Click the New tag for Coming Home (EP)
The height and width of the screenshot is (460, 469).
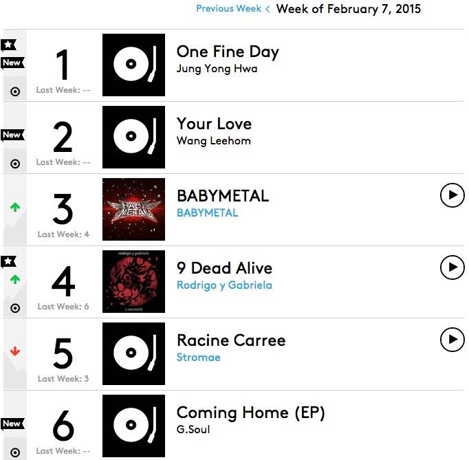12,424
